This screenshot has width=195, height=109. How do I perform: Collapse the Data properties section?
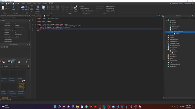(1, 21)
